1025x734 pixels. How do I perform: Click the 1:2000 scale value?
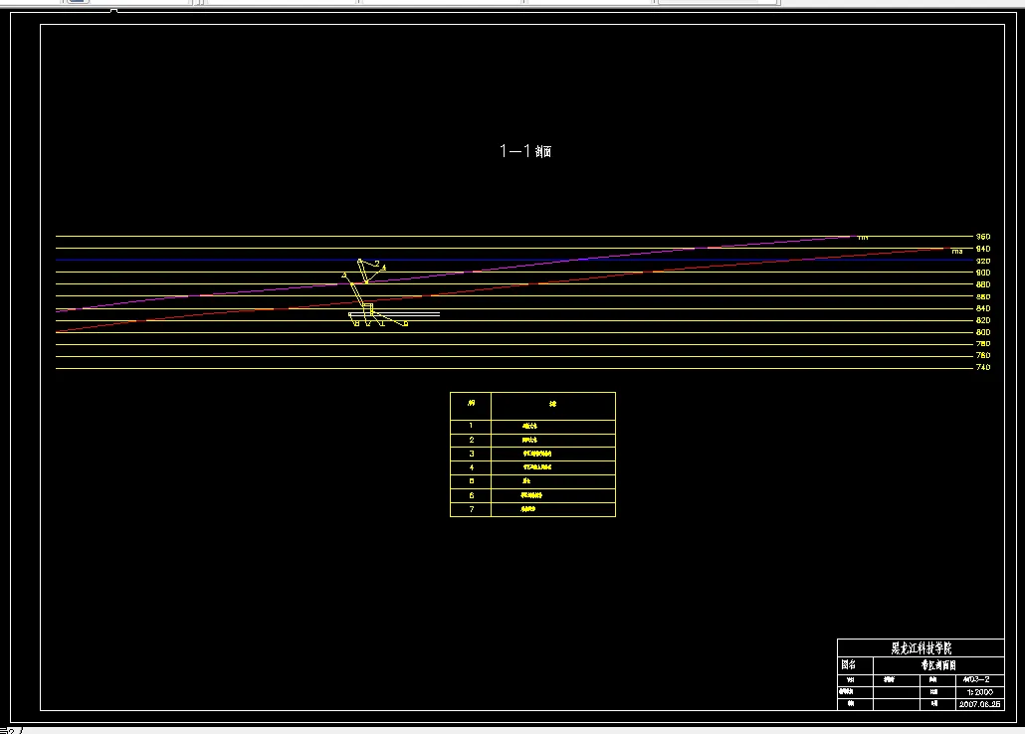coord(979,691)
